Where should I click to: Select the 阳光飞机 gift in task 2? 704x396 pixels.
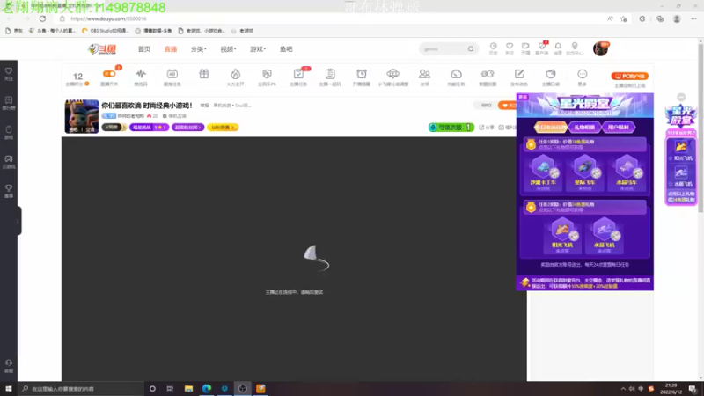pyautogui.click(x=562, y=235)
